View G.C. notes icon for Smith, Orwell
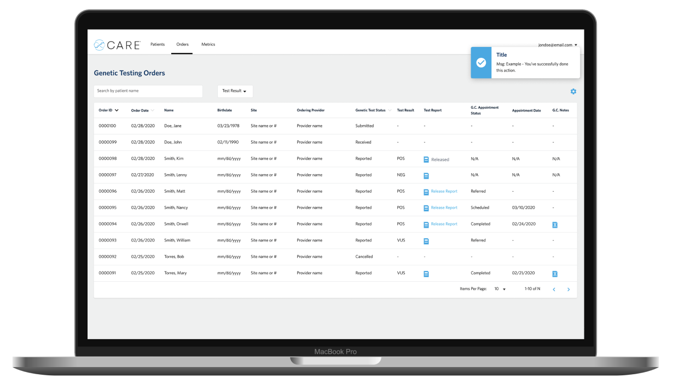This screenshot has height=390, width=673. [x=555, y=224]
